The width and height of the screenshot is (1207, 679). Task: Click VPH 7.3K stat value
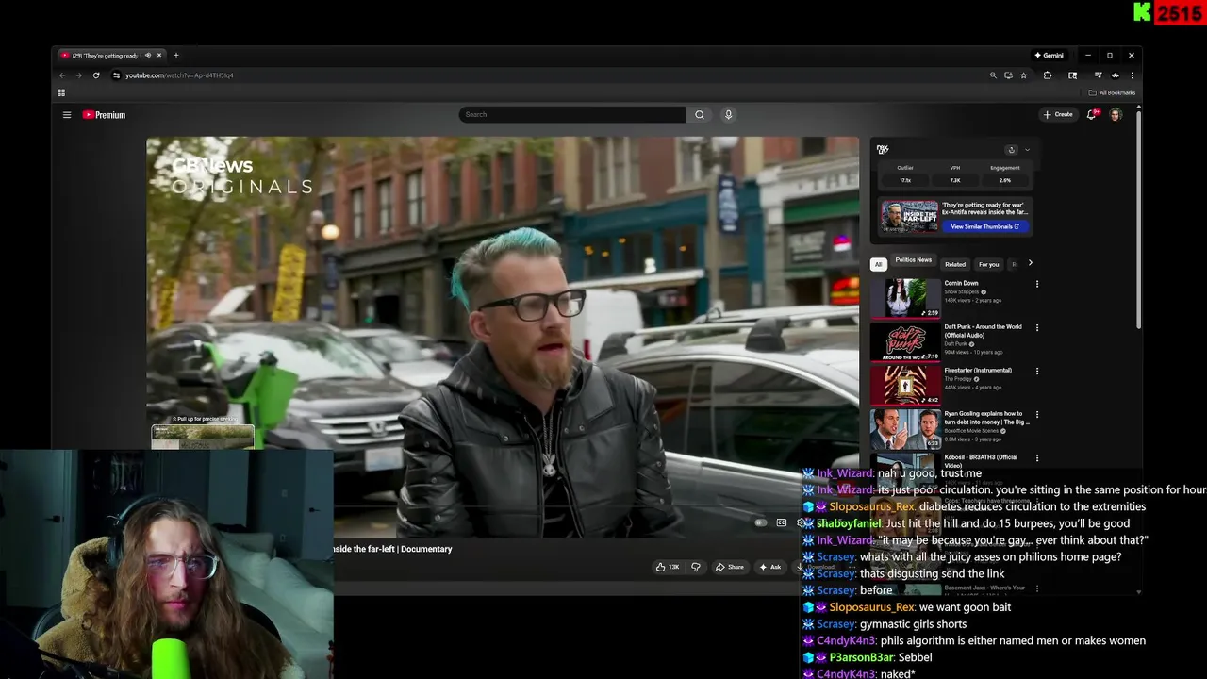click(954, 180)
